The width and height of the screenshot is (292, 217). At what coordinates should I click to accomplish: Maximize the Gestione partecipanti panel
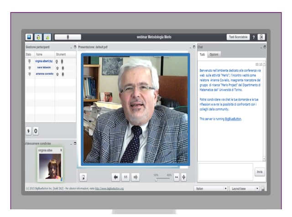pyautogui.click(x=75, y=47)
